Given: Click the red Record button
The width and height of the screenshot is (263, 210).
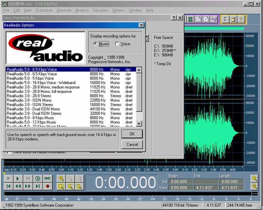Looking at the screenshot, I should click(x=47, y=186).
